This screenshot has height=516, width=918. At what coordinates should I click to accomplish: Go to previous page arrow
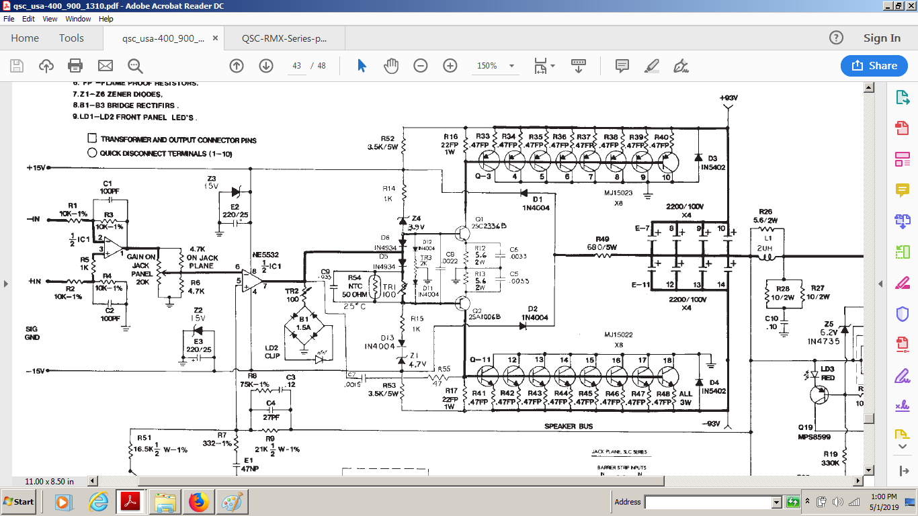click(x=237, y=66)
